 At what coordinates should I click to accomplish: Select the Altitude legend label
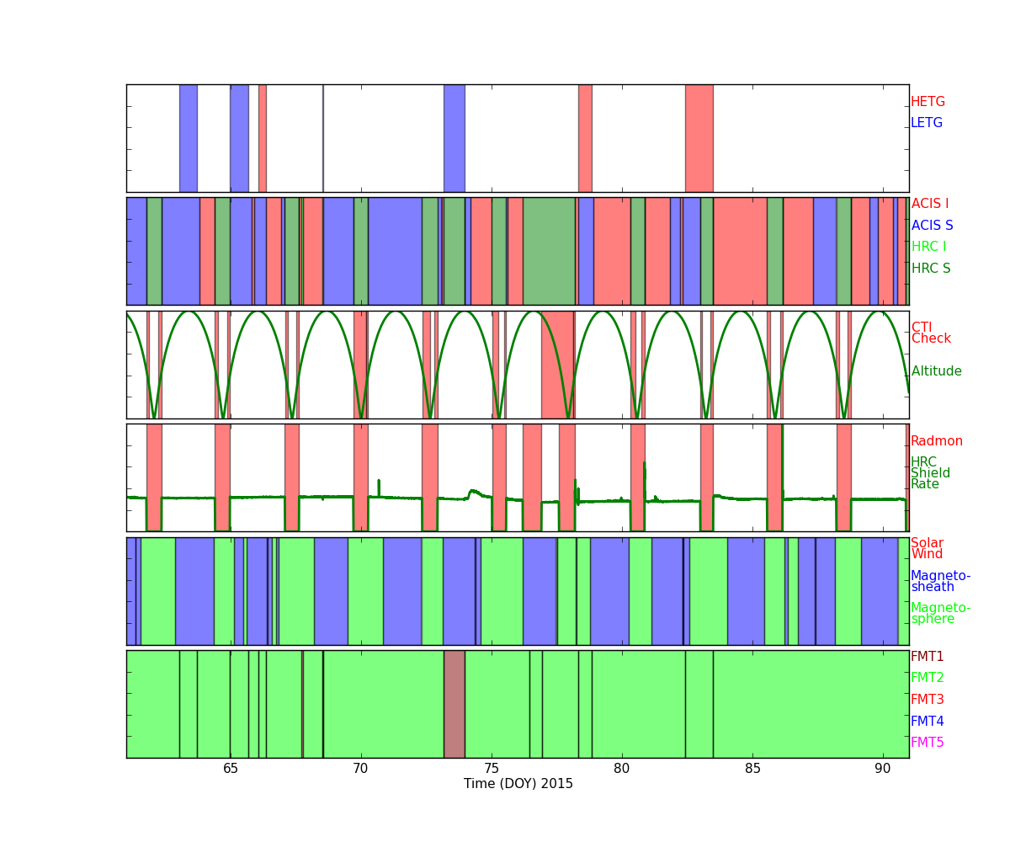936,371
